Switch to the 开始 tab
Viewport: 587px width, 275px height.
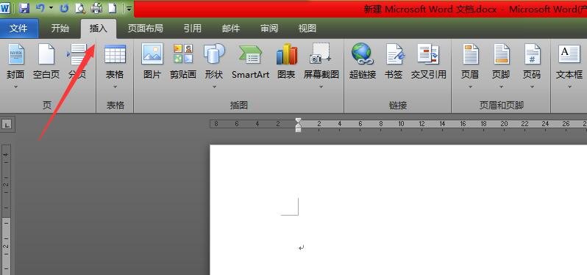[60, 29]
